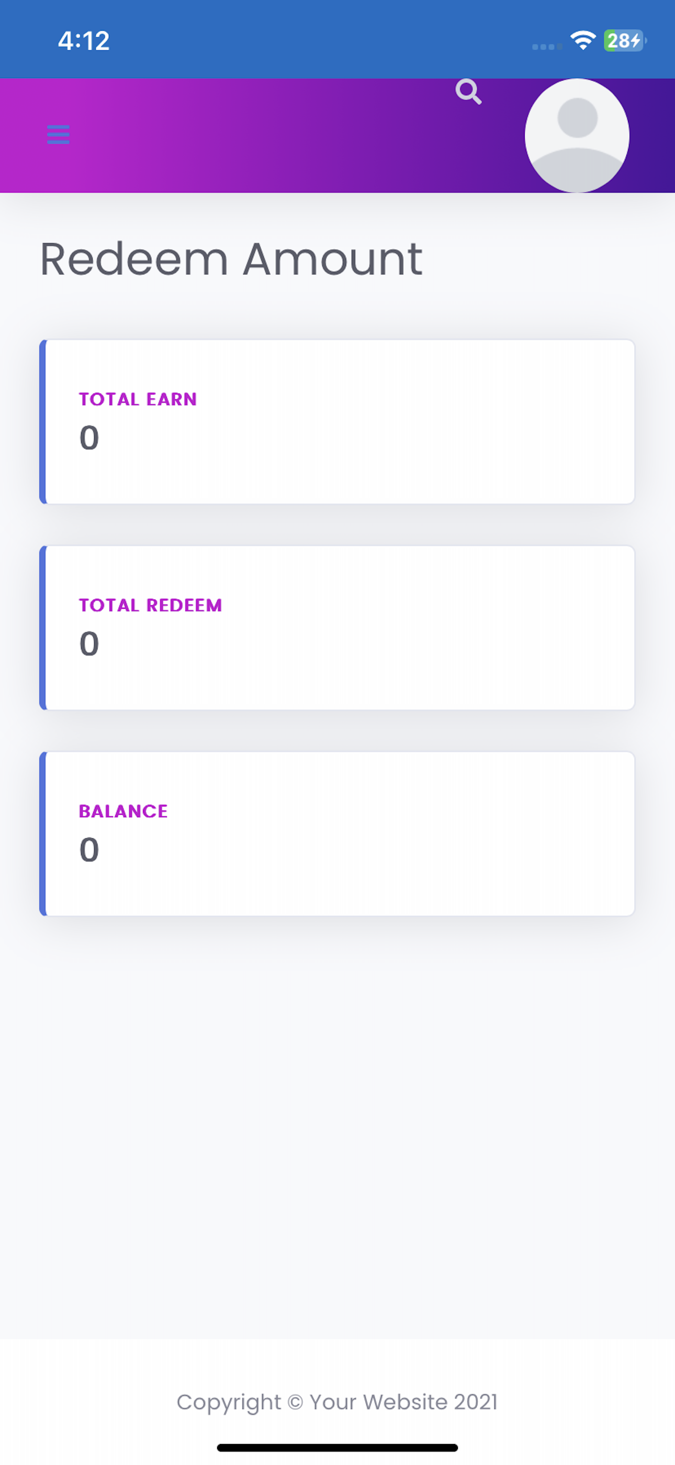675x1465 pixels.
Task: Tap the home indicator bar
Action: point(337,1447)
